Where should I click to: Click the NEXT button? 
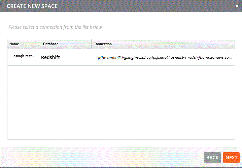click(x=231, y=158)
